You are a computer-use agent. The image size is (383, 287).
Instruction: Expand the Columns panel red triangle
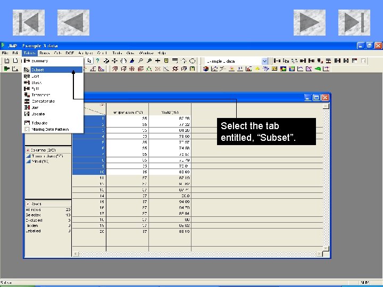[x=28, y=150]
